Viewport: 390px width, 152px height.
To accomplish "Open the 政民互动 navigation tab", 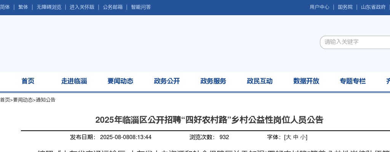I will pos(260,81).
